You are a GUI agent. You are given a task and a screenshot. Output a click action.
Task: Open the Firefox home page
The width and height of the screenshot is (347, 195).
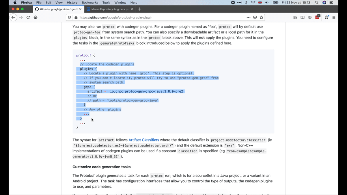pyautogui.click(x=35, y=17)
